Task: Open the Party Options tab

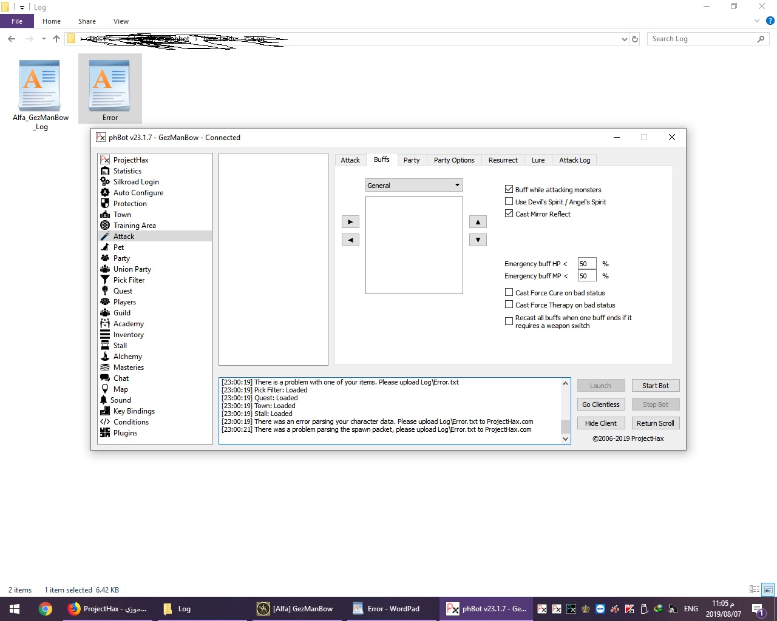Action: (x=454, y=160)
